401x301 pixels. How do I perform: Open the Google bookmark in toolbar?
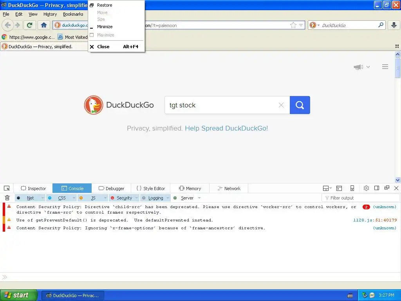coord(28,37)
